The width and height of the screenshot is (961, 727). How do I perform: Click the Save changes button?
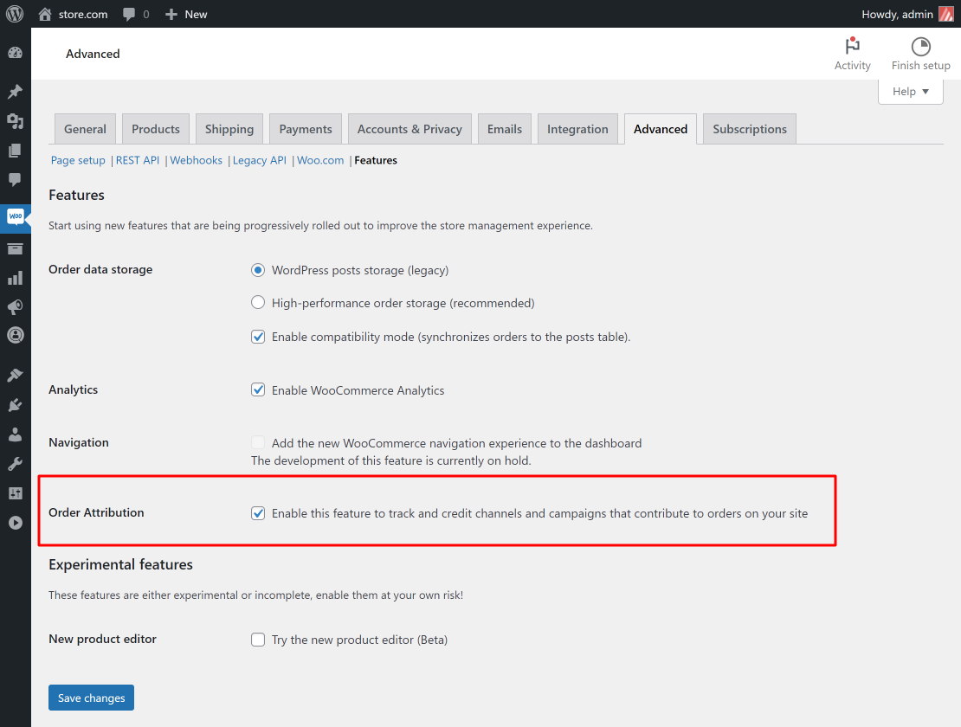pyautogui.click(x=91, y=698)
